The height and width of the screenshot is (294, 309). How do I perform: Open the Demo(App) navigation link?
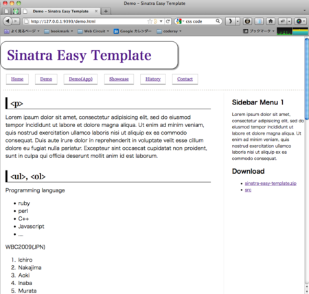point(80,79)
